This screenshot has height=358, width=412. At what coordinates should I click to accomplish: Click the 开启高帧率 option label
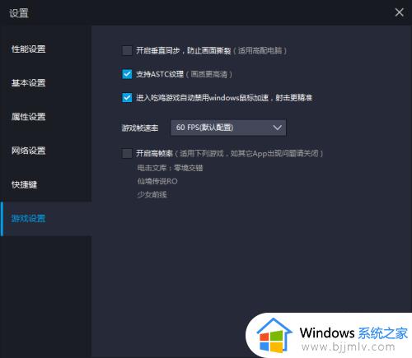(229, 153)
